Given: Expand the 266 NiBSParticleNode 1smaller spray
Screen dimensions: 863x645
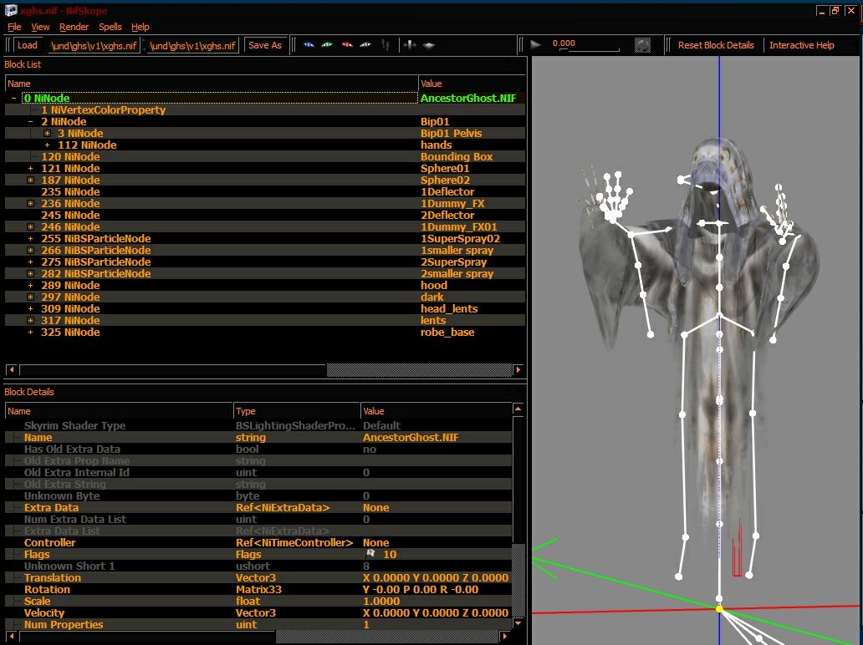Looking at the screenshot, I should 30,250.
